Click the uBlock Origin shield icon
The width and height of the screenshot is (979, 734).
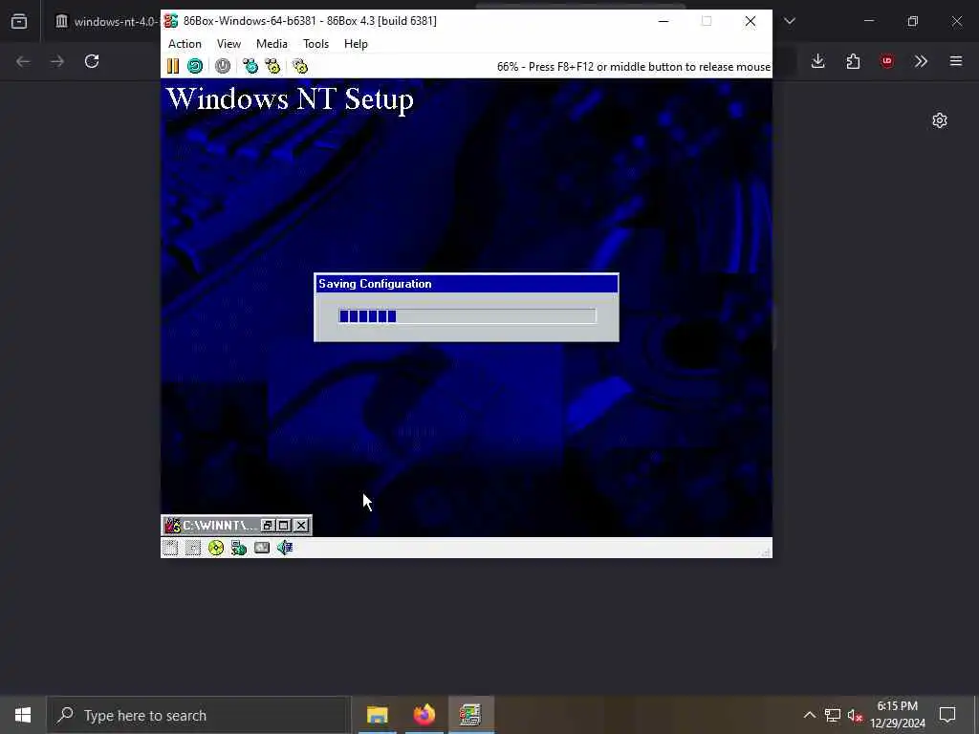click(x=887, y=61)
